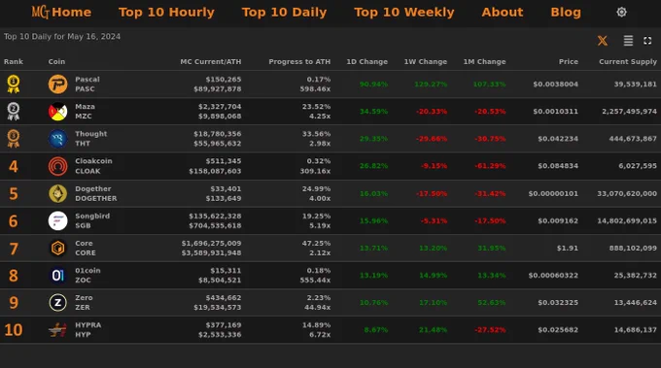Click the X (Twitter) share icon

click(603, 41)
